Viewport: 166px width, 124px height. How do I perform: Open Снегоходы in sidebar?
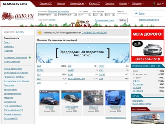(9, 85)
